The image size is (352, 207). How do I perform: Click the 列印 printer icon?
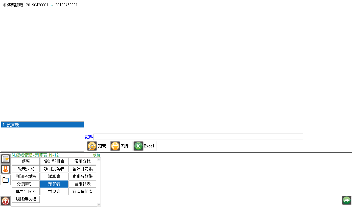click(115, 146)
